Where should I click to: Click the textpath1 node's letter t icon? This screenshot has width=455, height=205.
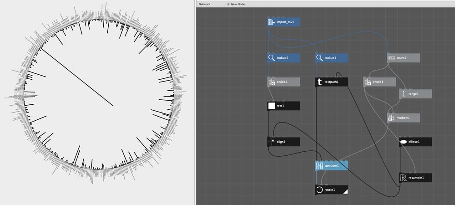click(x=319, y=82)
